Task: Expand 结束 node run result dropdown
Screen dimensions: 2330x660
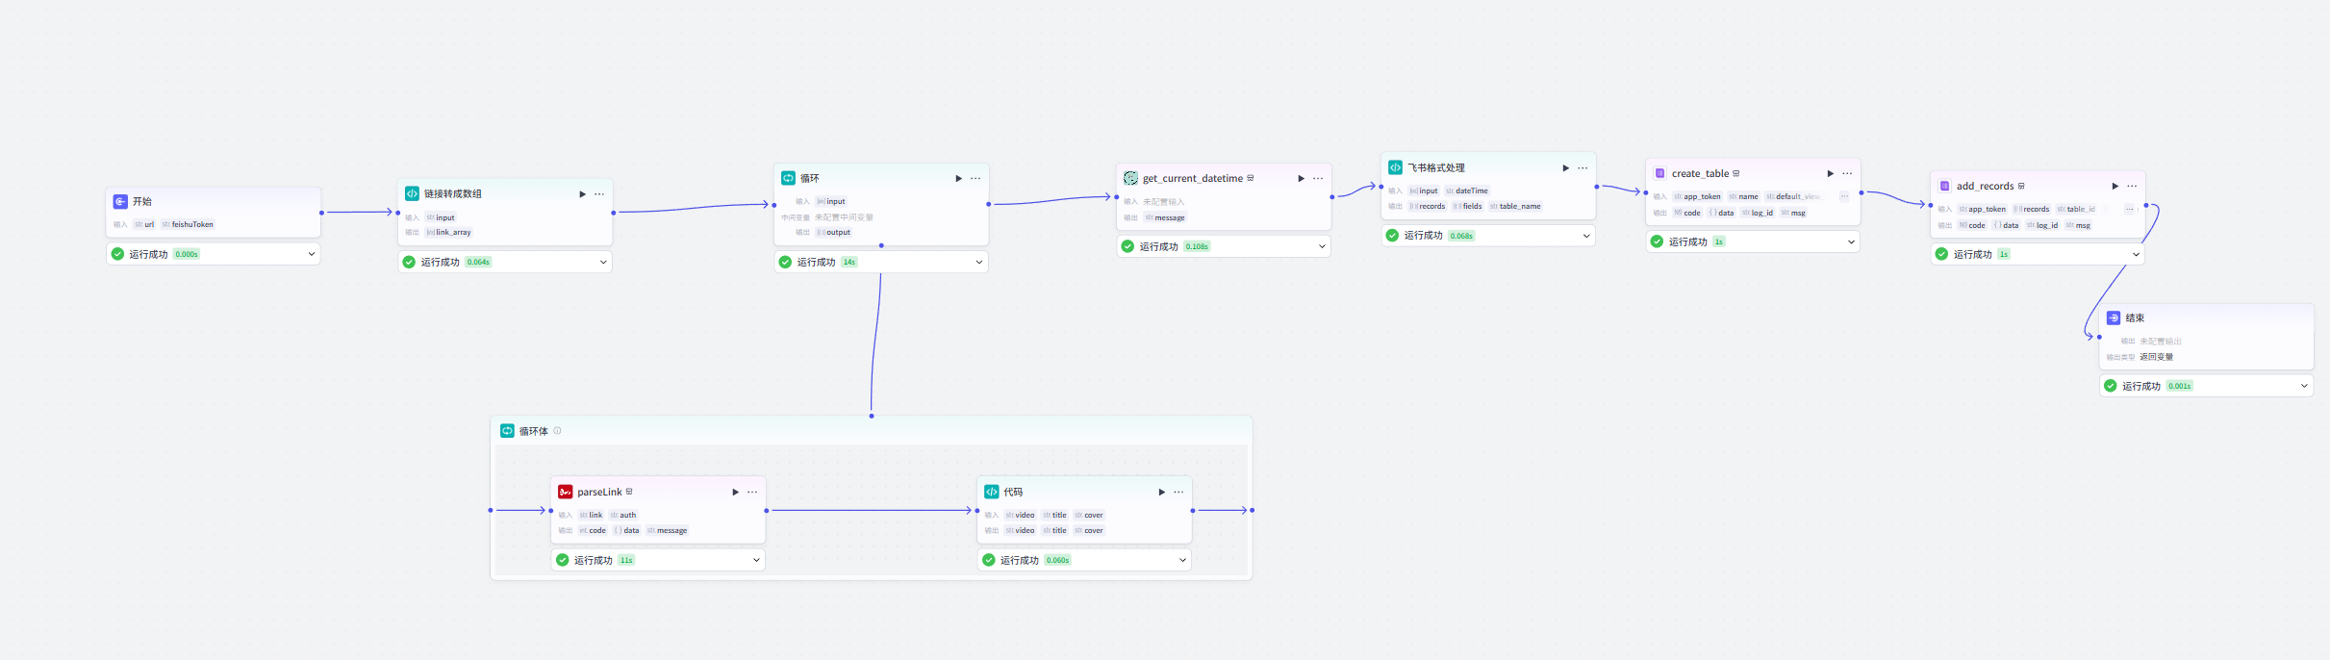Action: coord(2304,386)
